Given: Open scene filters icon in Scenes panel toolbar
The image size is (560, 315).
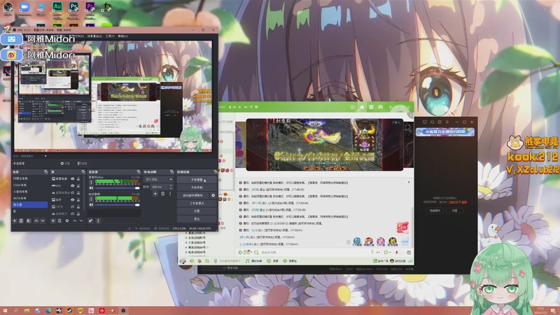Looking at the screenshot, I should click(x=29, y=221).
